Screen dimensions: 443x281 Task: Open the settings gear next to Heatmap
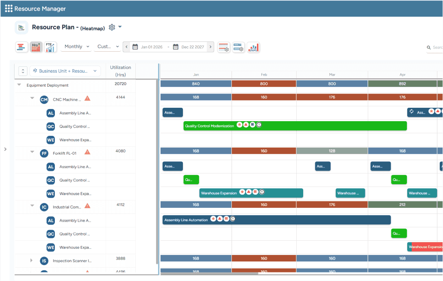tap(112, 27)
